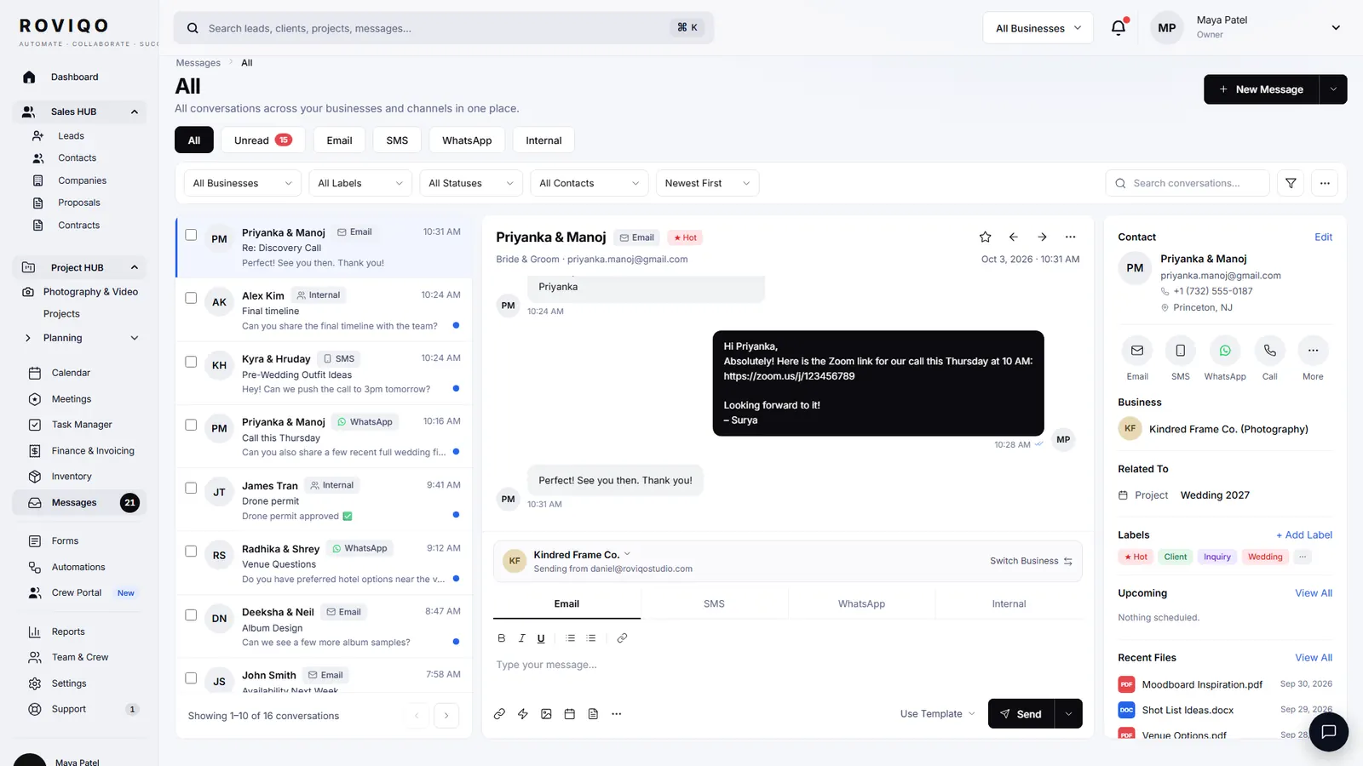Click the Add Label link
The height and width of the screenshot is (766, 1363).
[x=1303, y=534]
